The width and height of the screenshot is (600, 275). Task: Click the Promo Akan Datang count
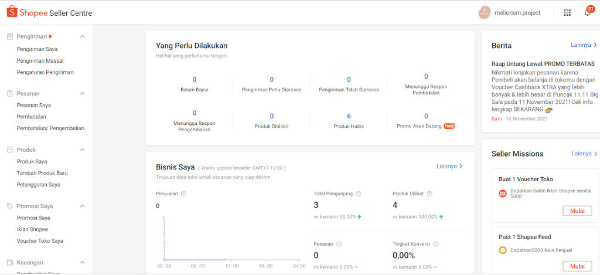click(x=426, y=116)
